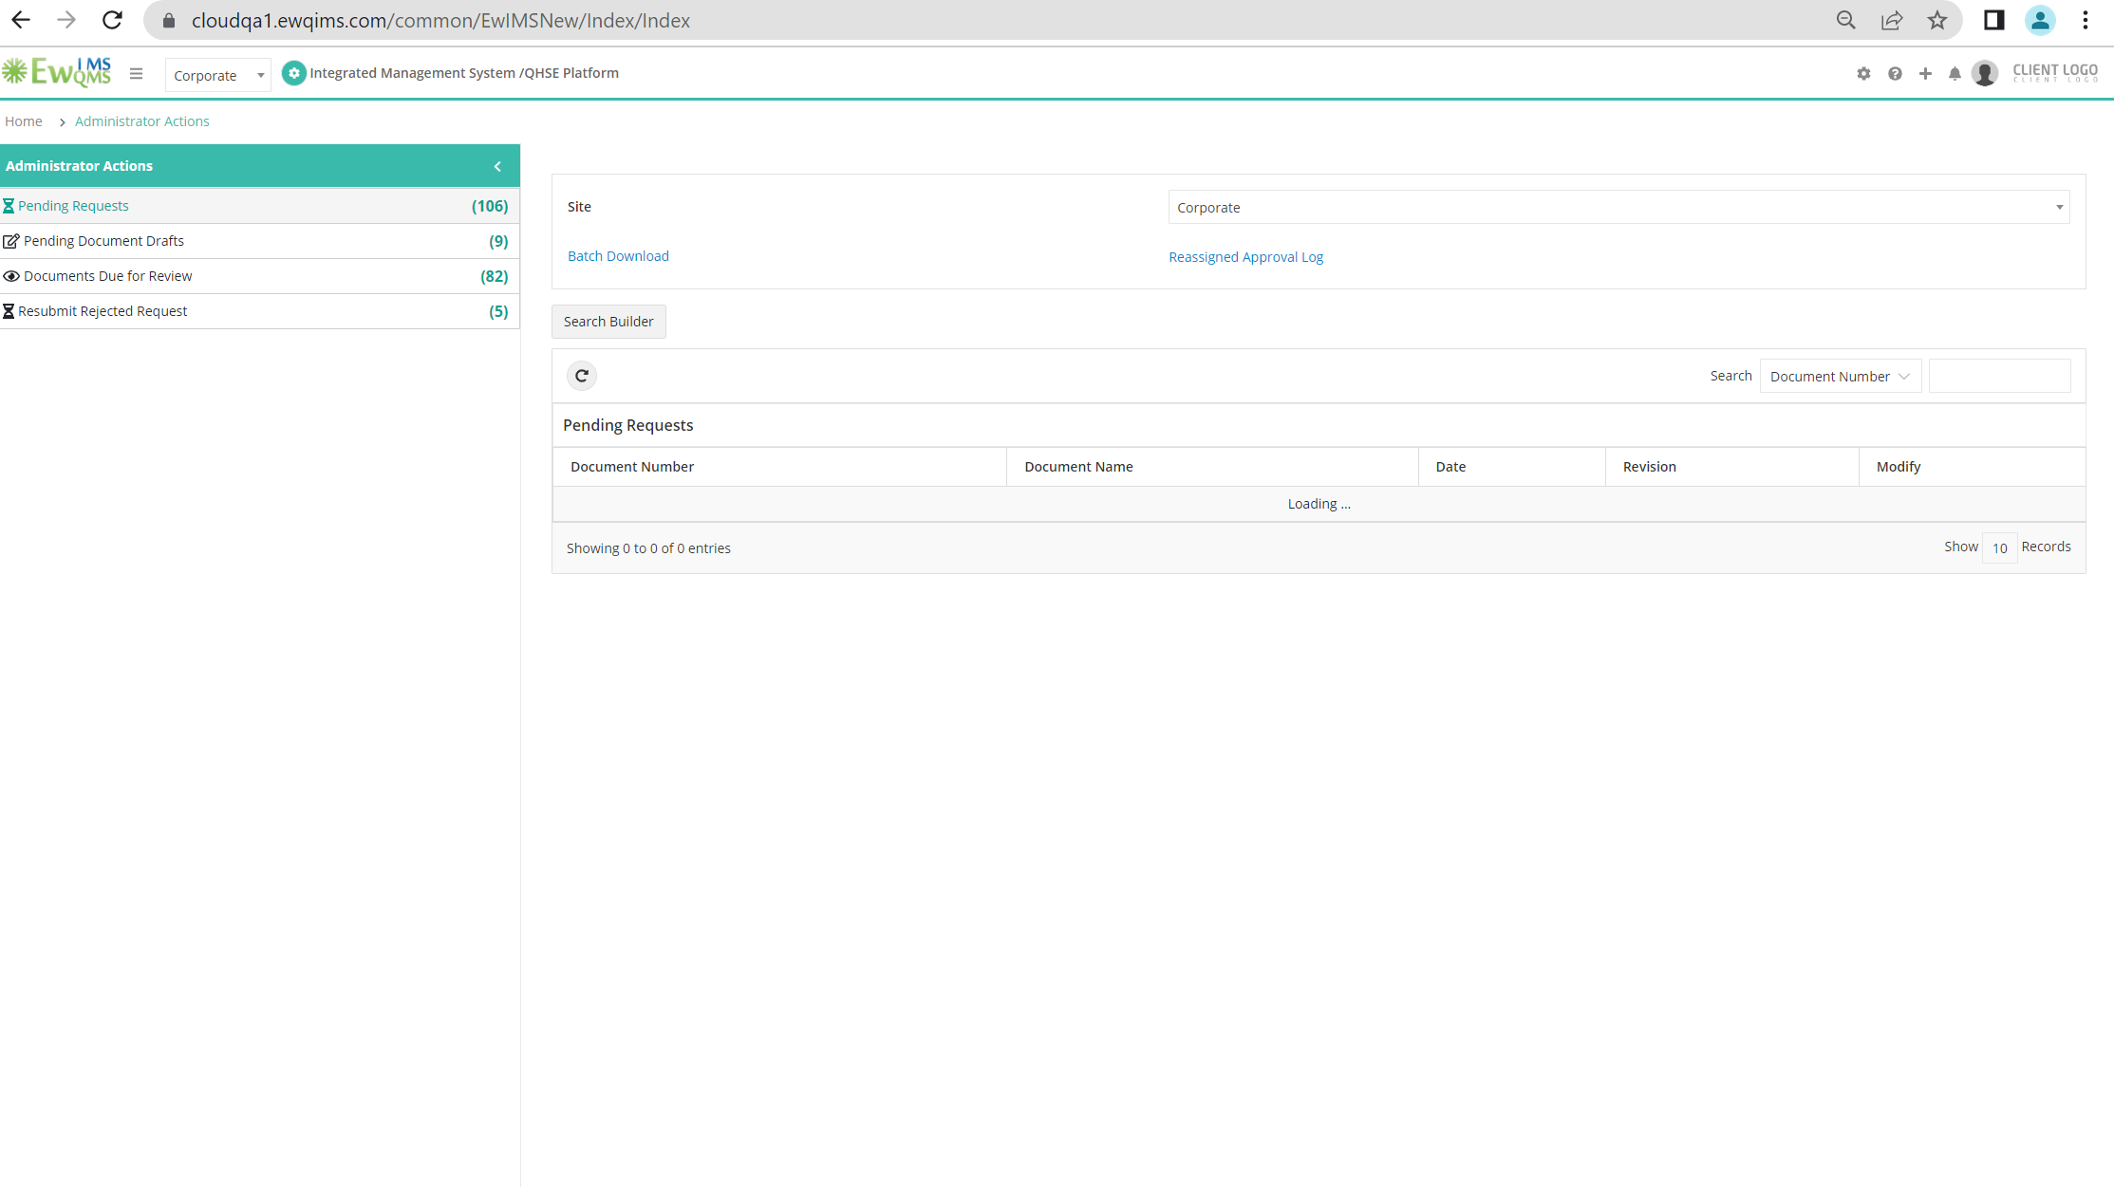
Task: Click hourglass icon beside Pending Requests
Action: coord(9,206)
